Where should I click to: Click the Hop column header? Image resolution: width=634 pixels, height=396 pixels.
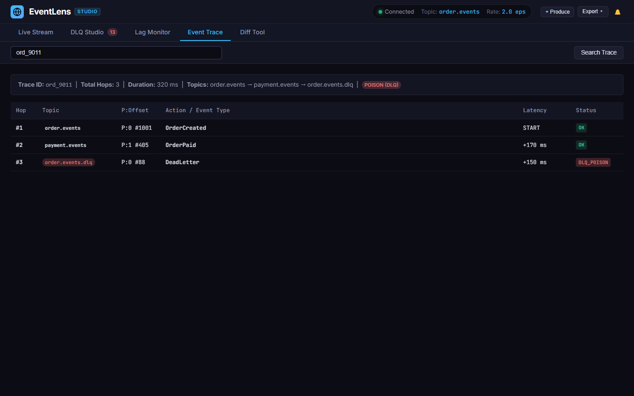[21, 110]
